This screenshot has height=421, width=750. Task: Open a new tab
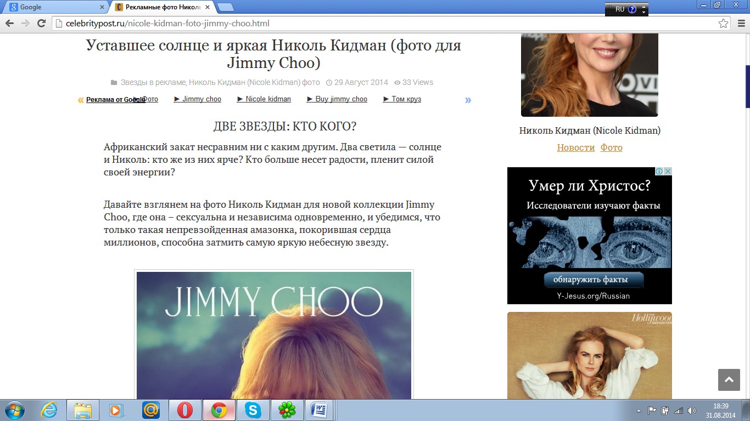[226, 7]
